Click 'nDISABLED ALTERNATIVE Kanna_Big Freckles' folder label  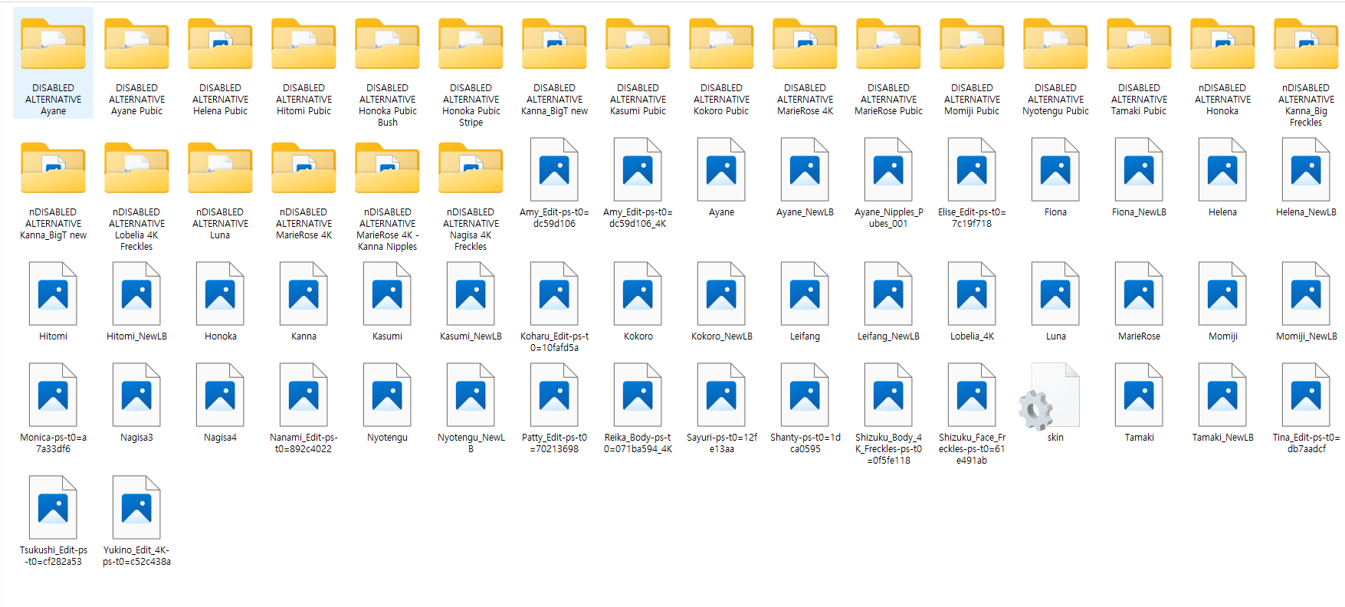click(x=1306, y=105)
